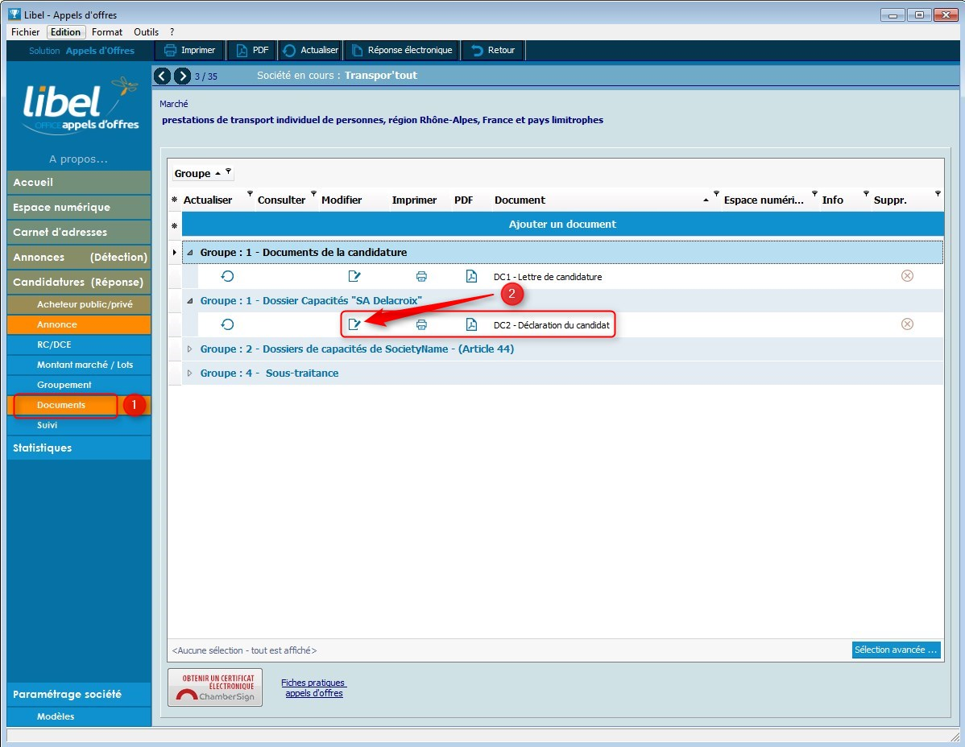This screenshot has width=965, height=747.
Task: Click the PDF toolbar button
Action: click(x=252, y=51)
